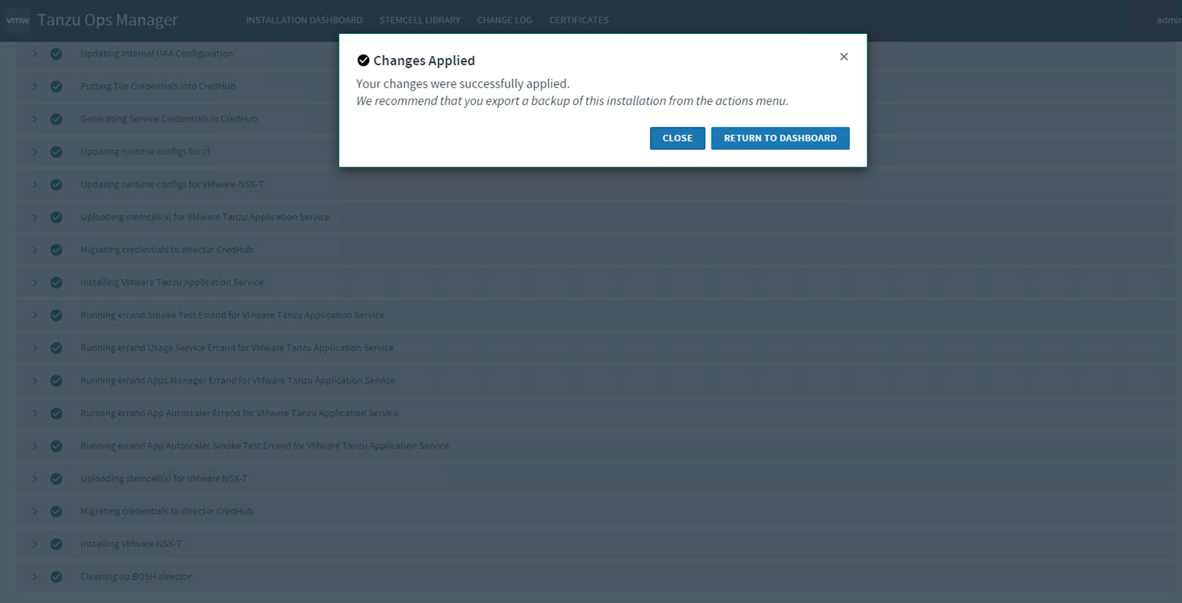This screenshot has width=1182, height=603.
Task: Click success checkmark for App Autoscaler Errand
Action: pyautogui.click(x=56, y=413)
